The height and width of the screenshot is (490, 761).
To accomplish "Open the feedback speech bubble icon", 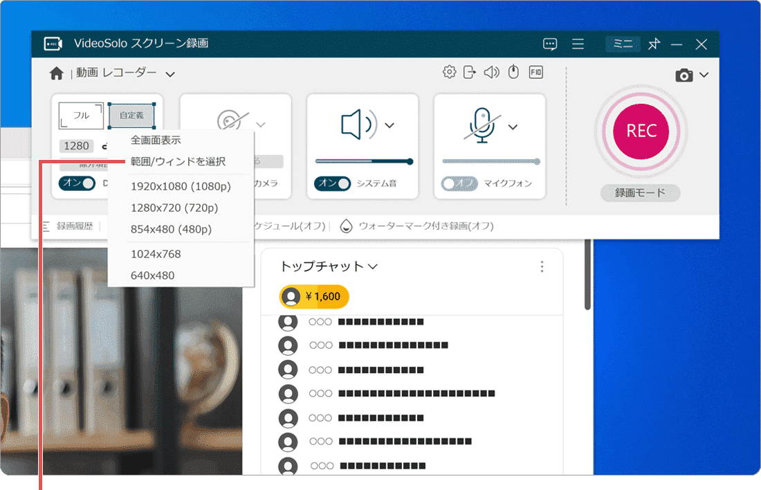I will [x=549, y=44].
